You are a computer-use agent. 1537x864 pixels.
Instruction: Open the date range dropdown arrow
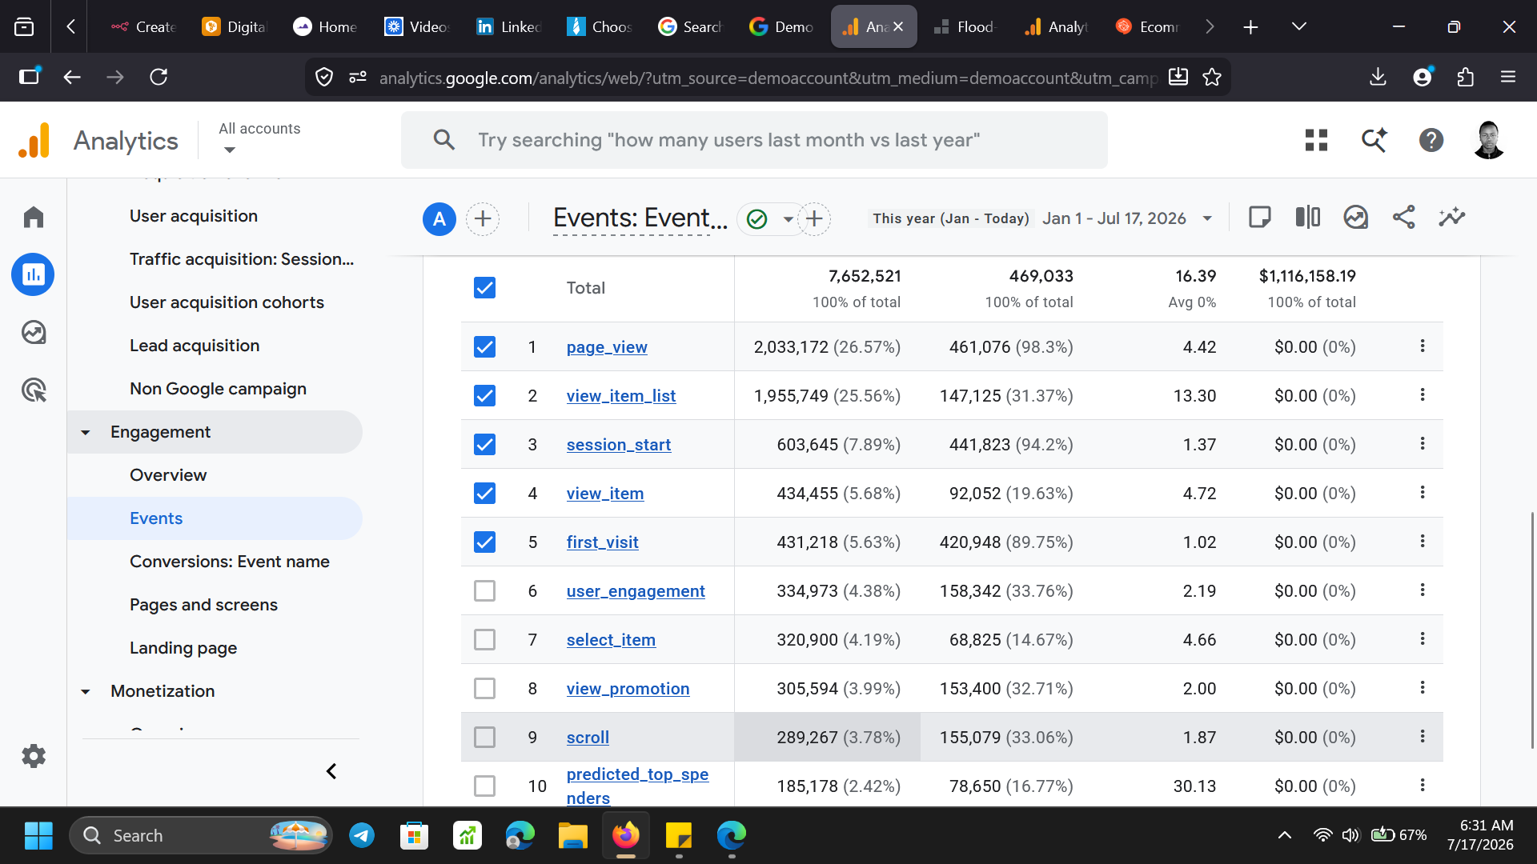[x=1207, y=218]
